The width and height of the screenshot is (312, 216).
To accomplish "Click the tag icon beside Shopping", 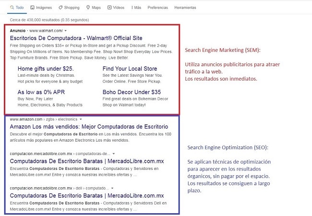I will (60, 8).
